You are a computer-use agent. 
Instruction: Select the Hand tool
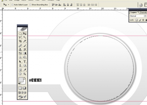point(20,74)
